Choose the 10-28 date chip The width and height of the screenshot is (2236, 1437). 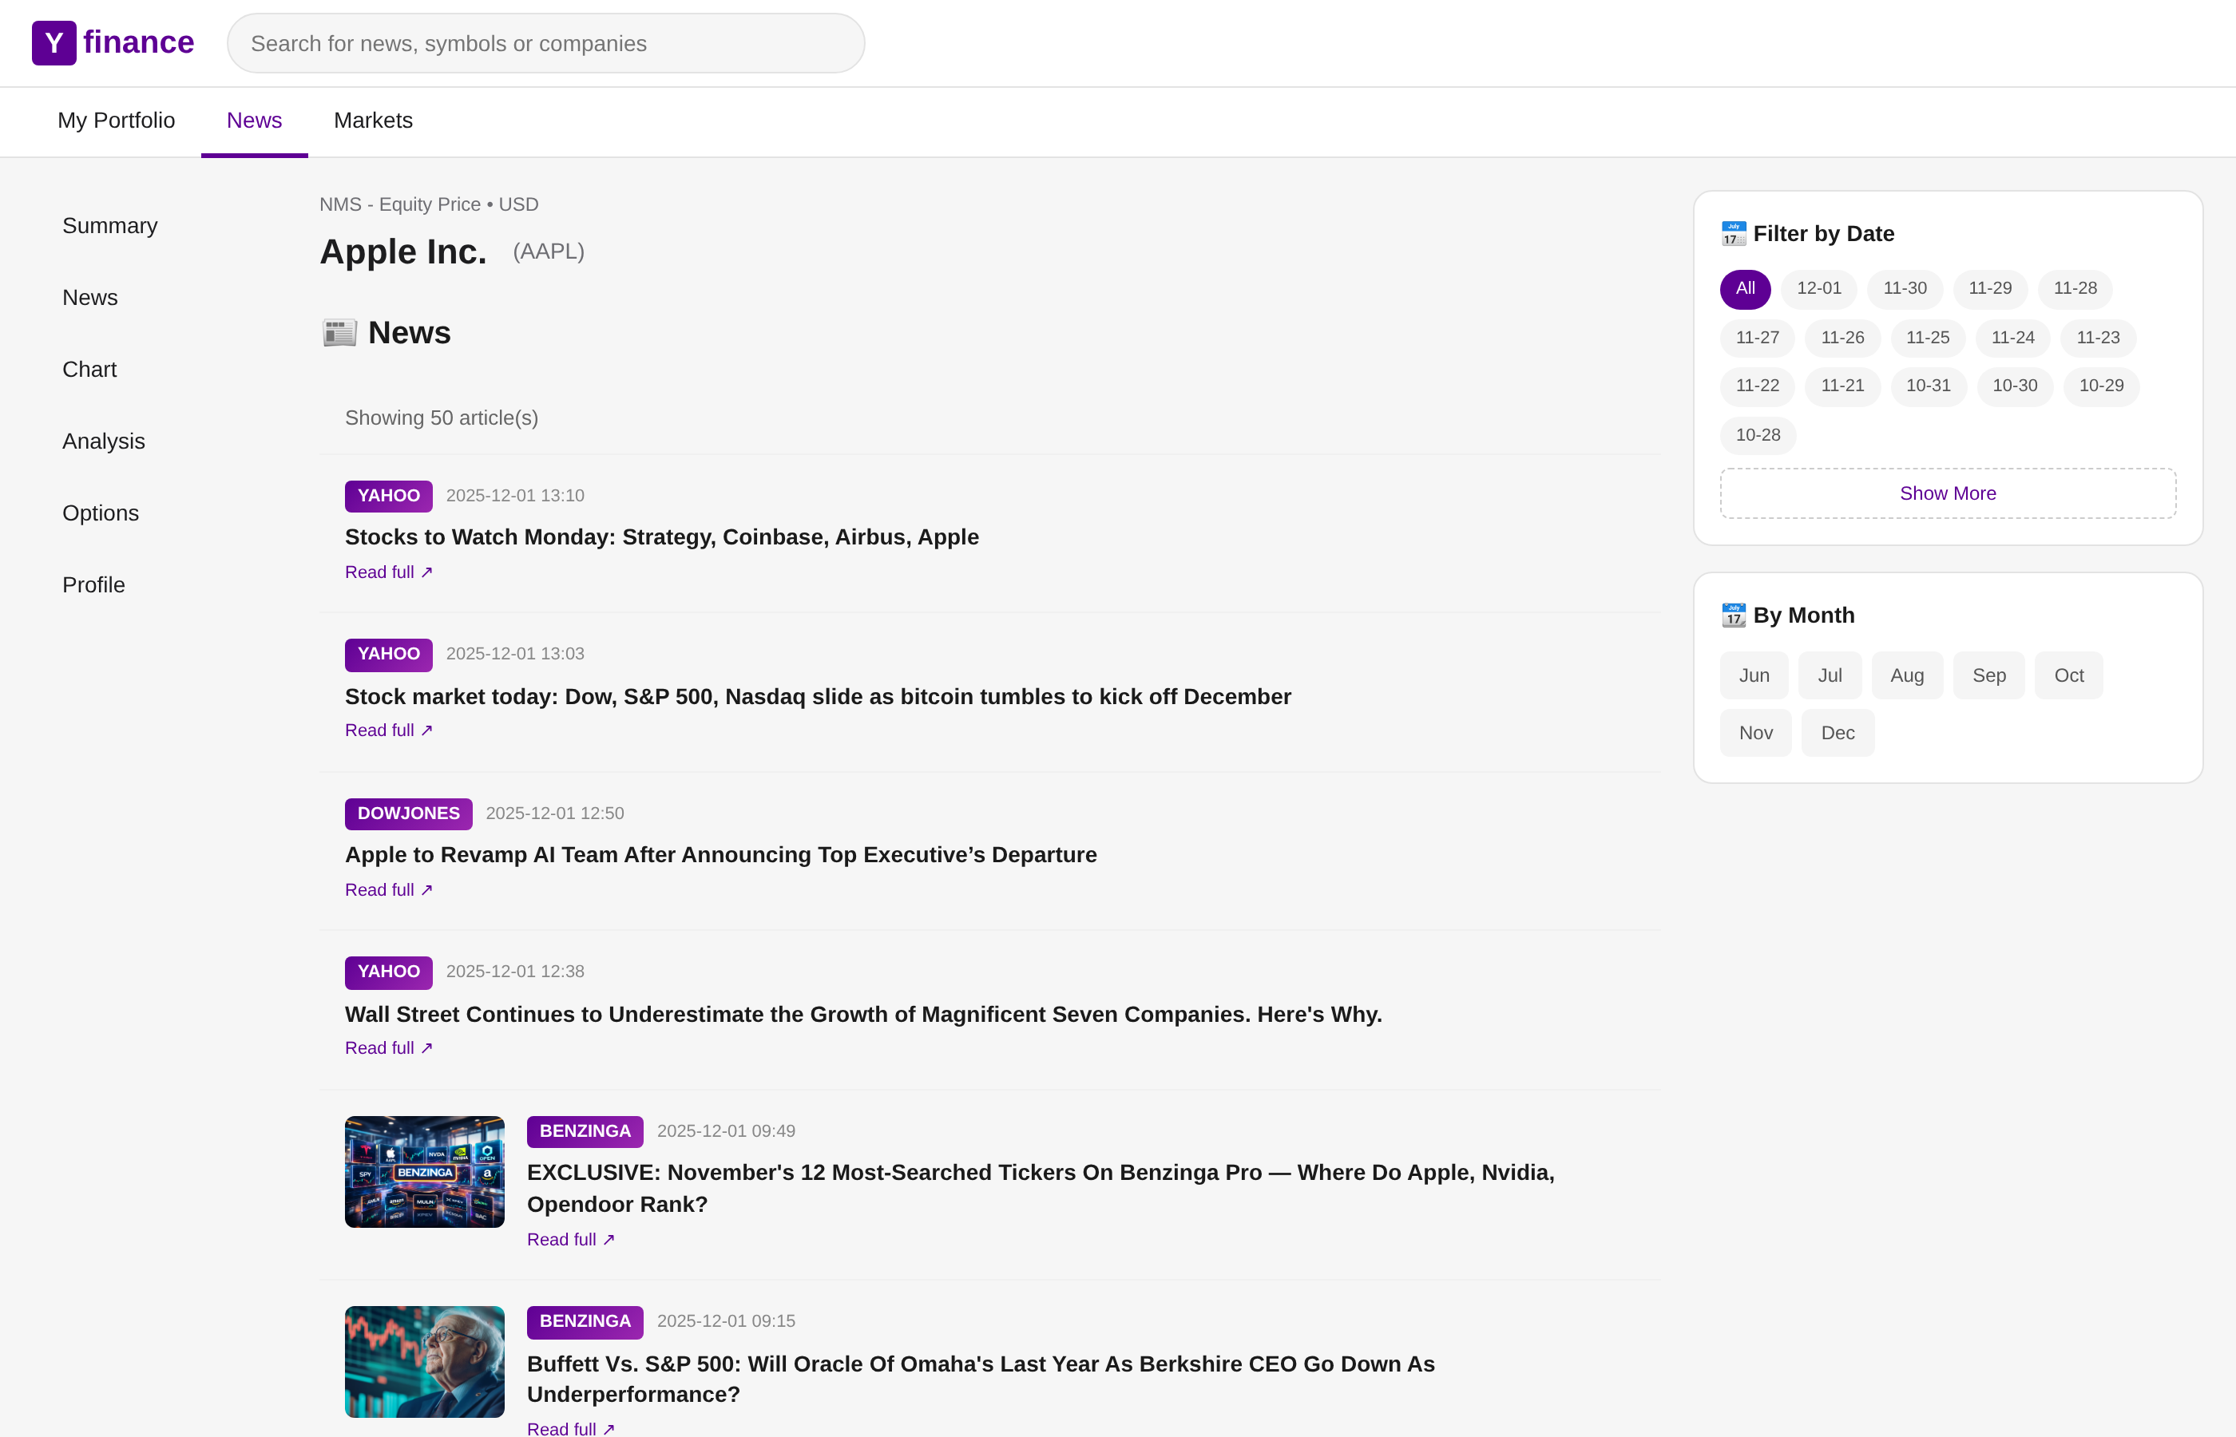tap(1758, 435)
